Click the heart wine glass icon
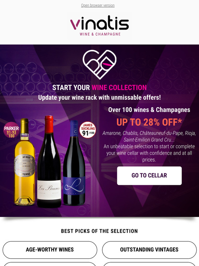 point(99,65)
